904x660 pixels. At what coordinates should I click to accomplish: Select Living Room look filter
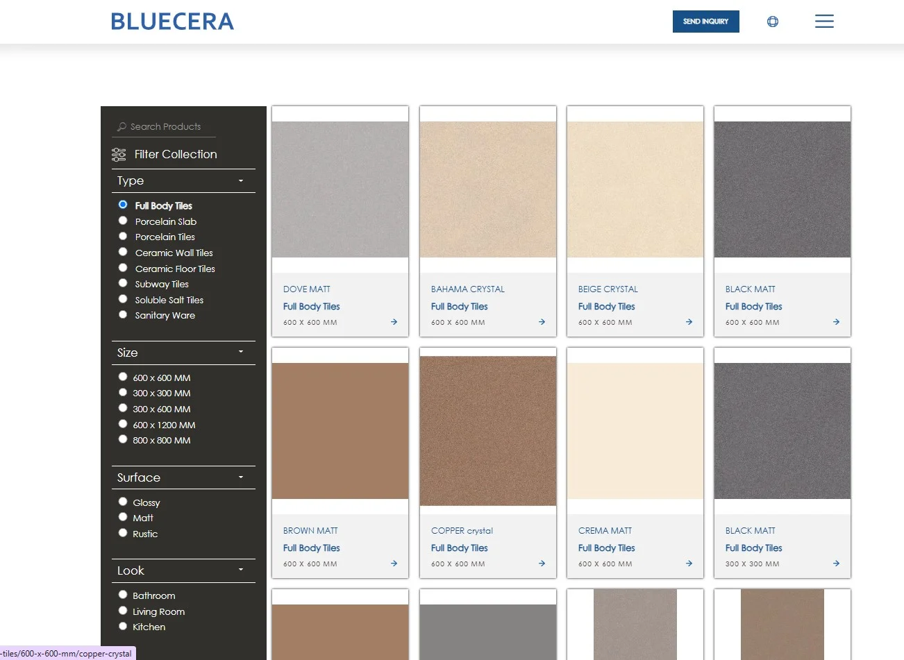coord(123,611)
